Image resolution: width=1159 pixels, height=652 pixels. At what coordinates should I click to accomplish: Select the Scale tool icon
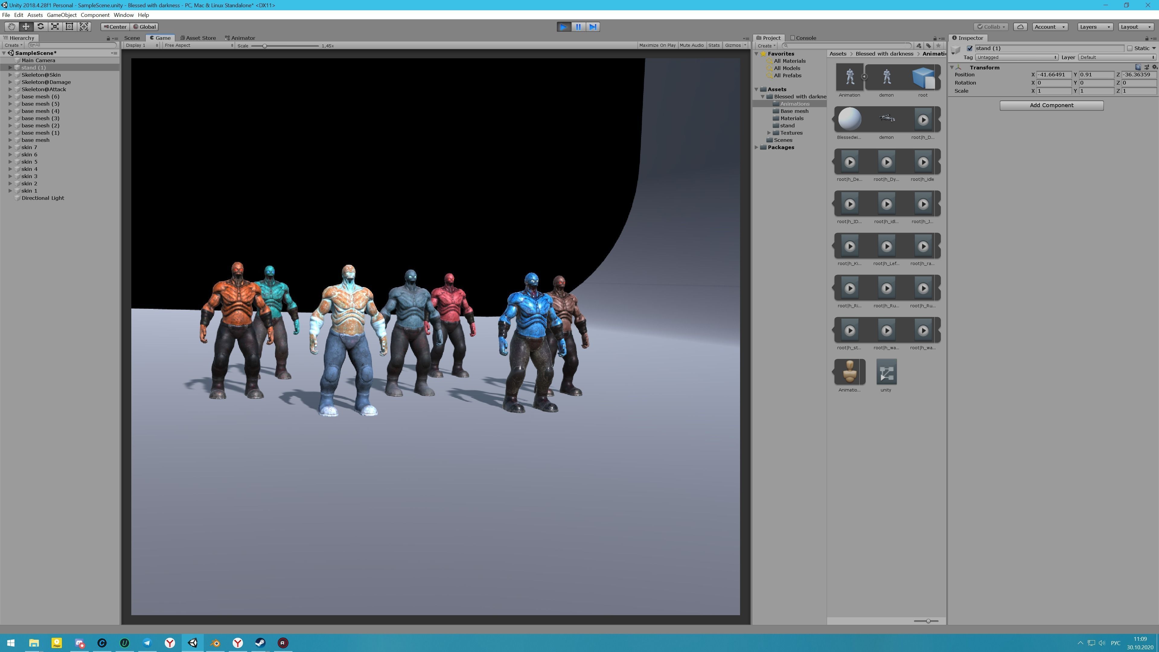click(x=55, y=27)
